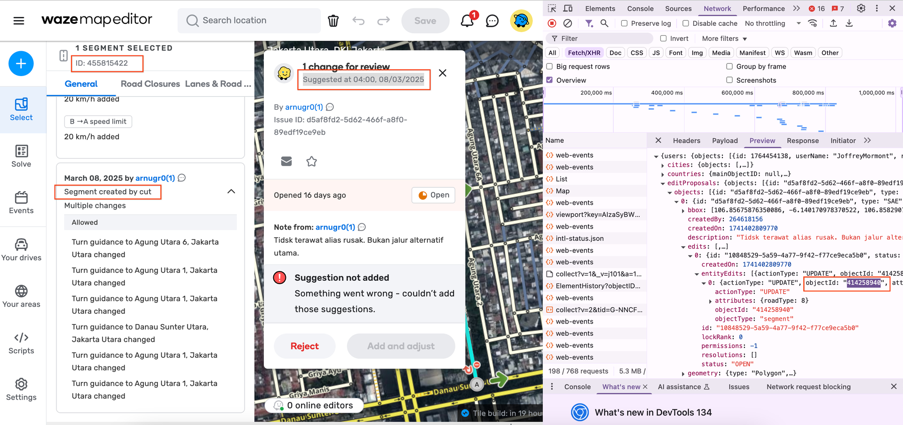Select ElementHistory request row

point(595,286)
